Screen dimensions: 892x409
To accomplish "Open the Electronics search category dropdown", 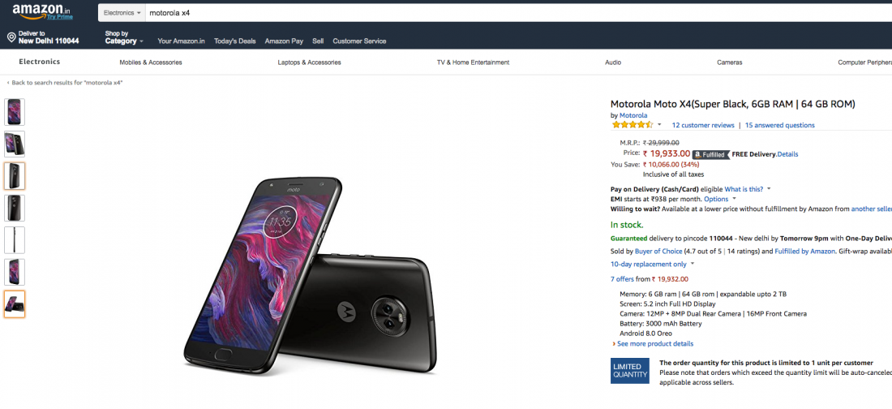I will pyautogui.click(x=122, y=13).
